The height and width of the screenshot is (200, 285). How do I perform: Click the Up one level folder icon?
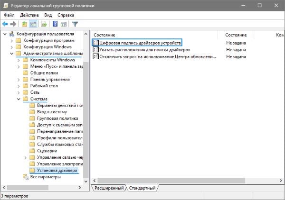pyautogui.click(x=25, y=24)
